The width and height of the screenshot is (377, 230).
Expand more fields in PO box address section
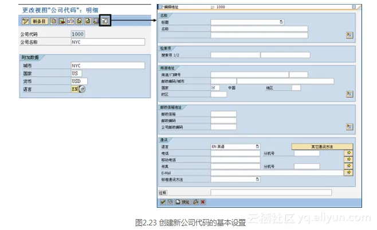coord(349,127)
